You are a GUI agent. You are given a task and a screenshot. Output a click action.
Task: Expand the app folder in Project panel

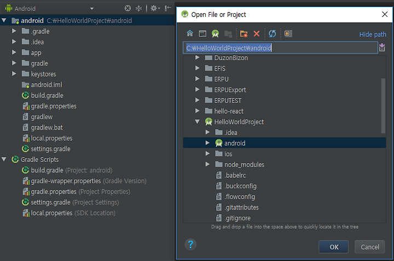(14, 52)
